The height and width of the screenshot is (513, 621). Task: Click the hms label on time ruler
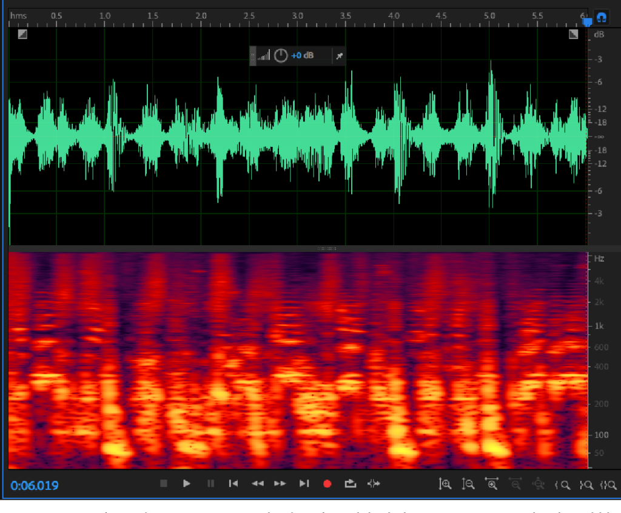(18, 15)
